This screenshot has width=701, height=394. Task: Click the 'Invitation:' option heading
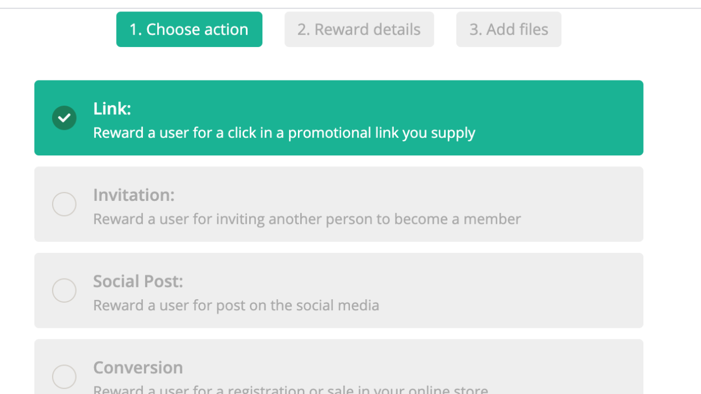tap(134, 195)
